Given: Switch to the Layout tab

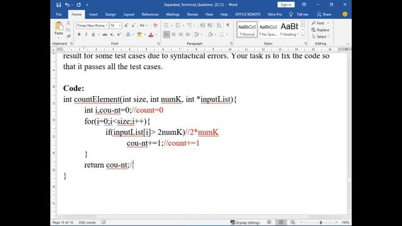Looking at the screenshot, I should pyautogui.click(x=129, y=14).
